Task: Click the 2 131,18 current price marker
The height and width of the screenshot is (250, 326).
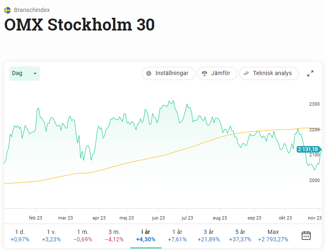Action: coord(307,149)
